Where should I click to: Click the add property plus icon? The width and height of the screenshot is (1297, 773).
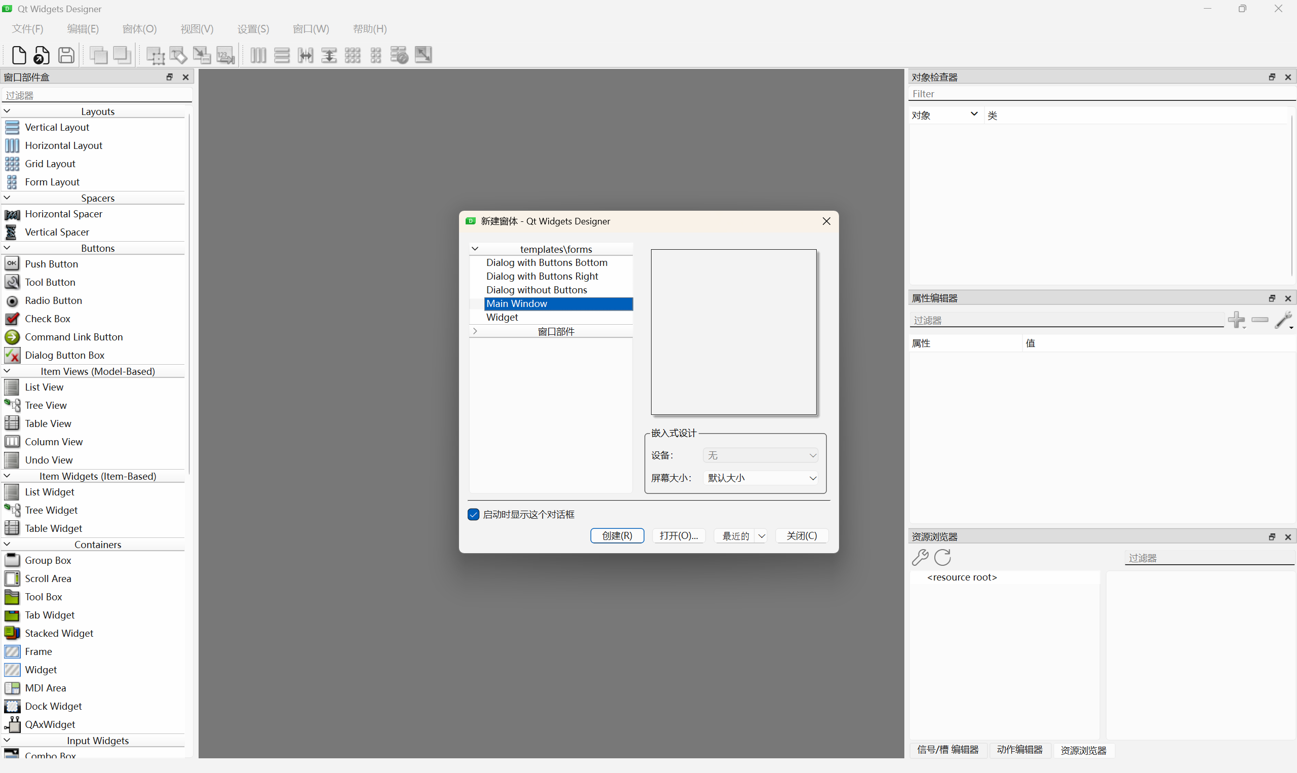click(1236, 320)
